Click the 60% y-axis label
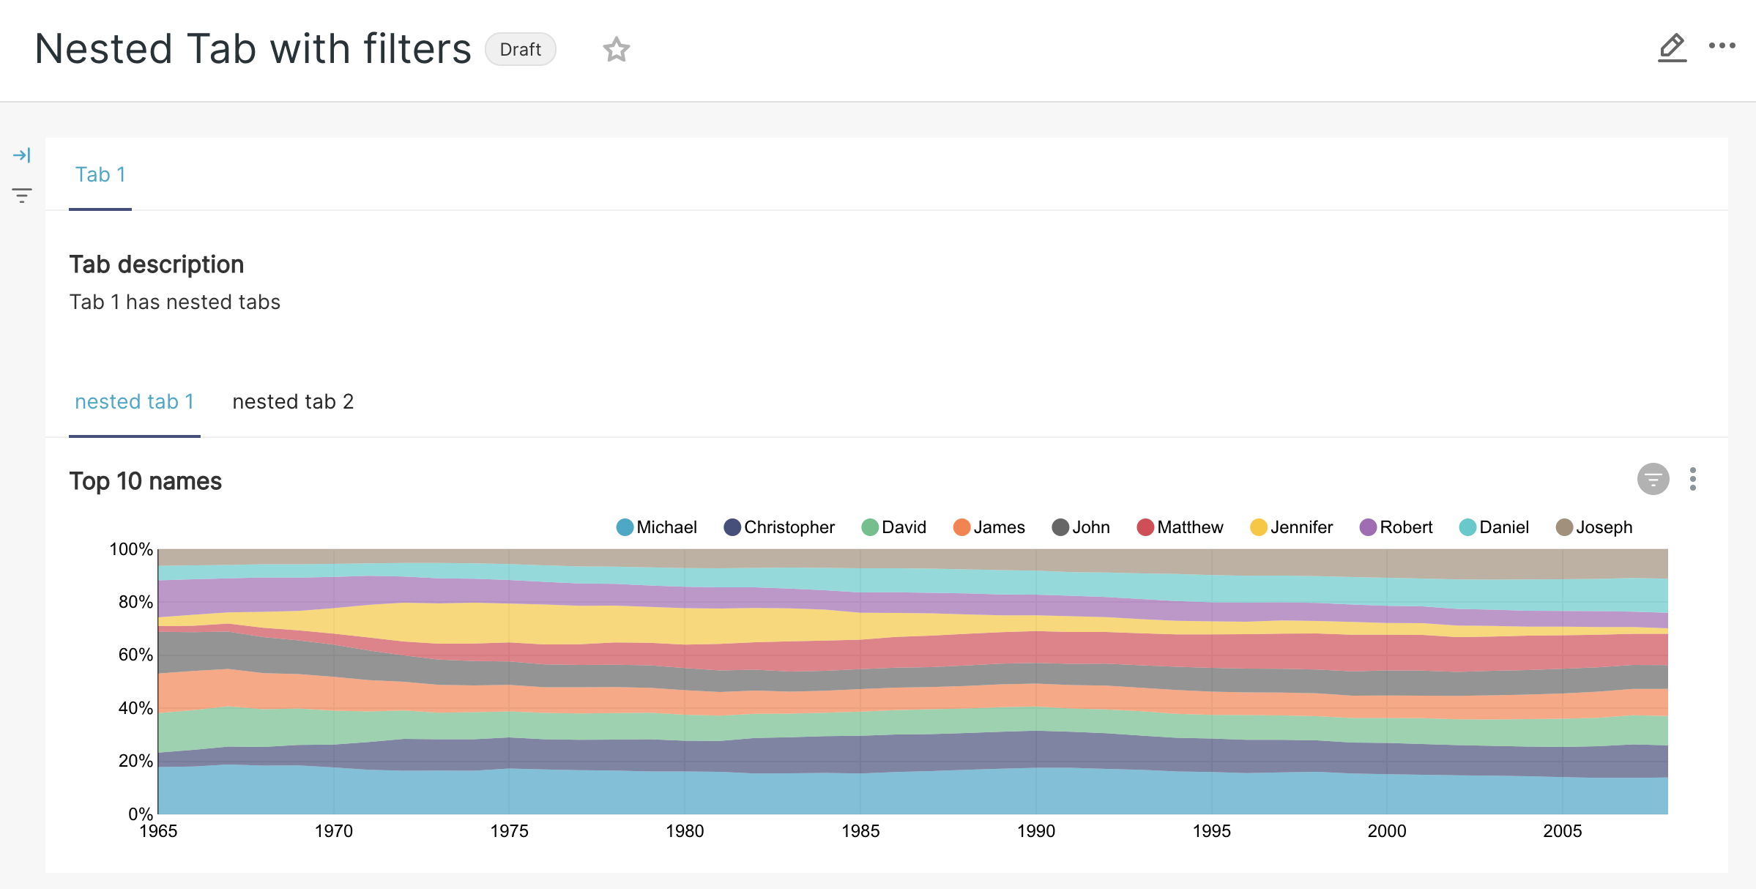 (135, 655)
